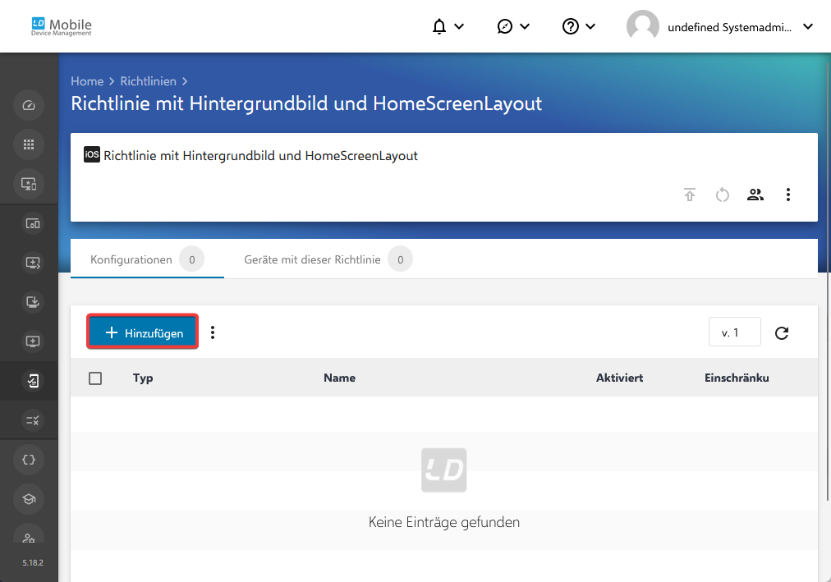Image resolution: width=831 pixels, height=582 pixels.
Task: Switch to Geräte mit dieser Richtlinie tab
Action: [328, 259]
